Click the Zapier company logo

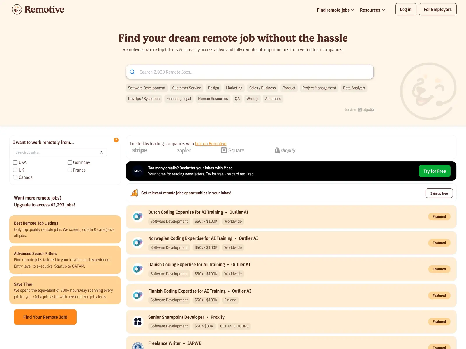pos(184,150)
